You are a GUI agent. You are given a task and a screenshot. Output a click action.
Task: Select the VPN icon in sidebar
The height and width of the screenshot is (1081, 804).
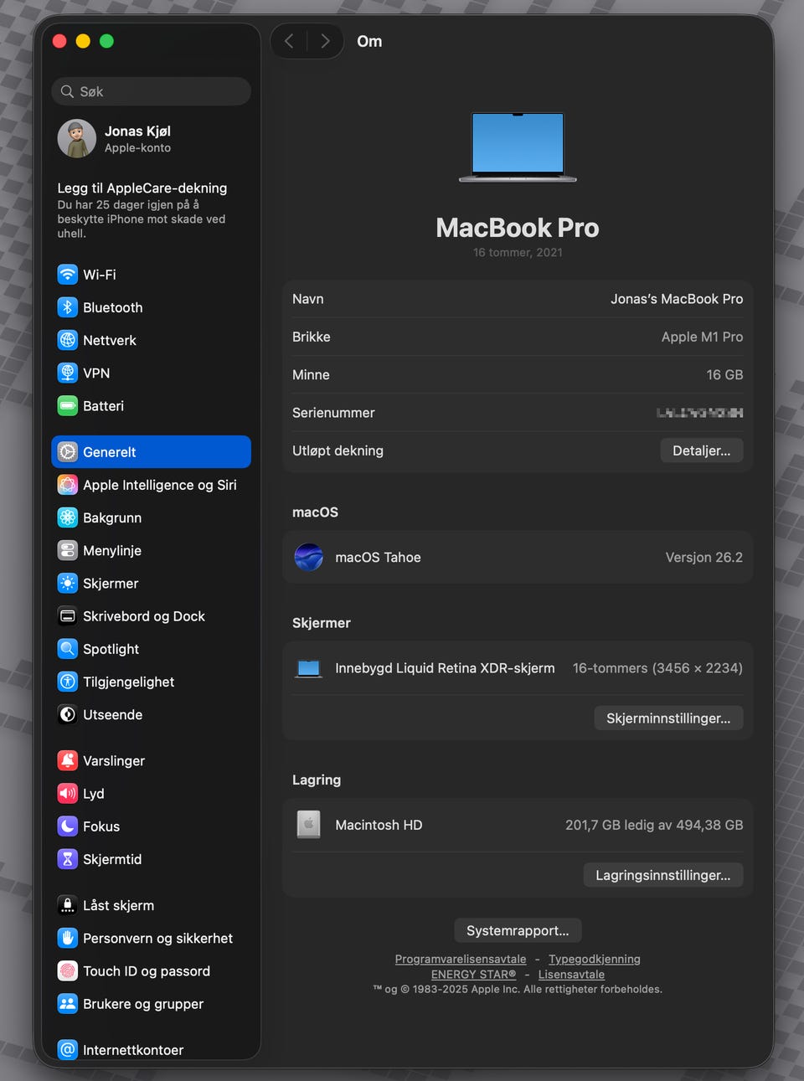[x=68, y=373]
